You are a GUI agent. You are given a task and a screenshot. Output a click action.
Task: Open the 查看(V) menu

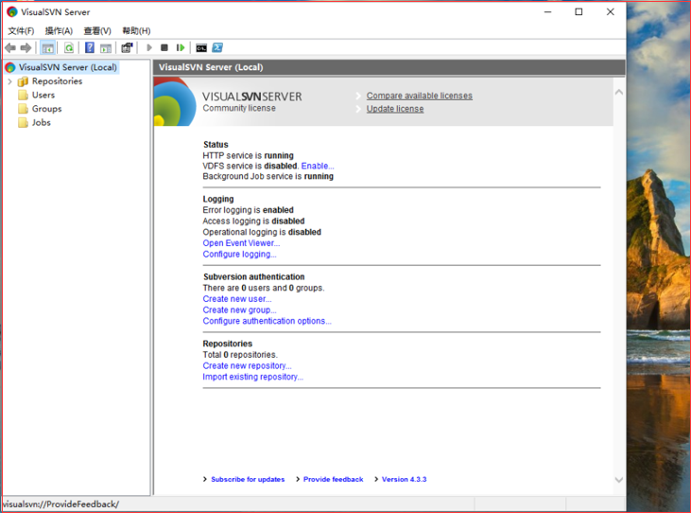tap(97, 30)
